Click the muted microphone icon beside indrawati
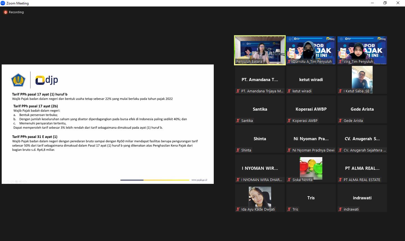The height and width of the screenshot is (241, 405). tap(340, 209)
